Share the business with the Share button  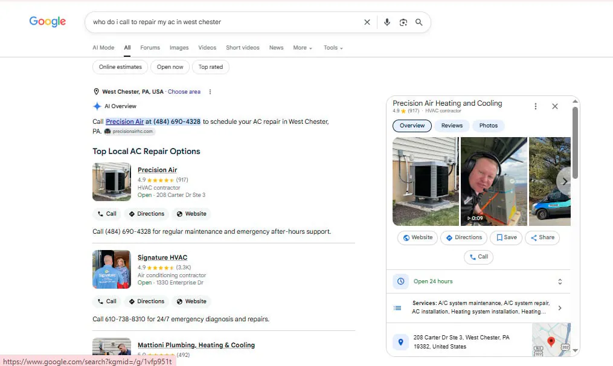tap(542, 237)
